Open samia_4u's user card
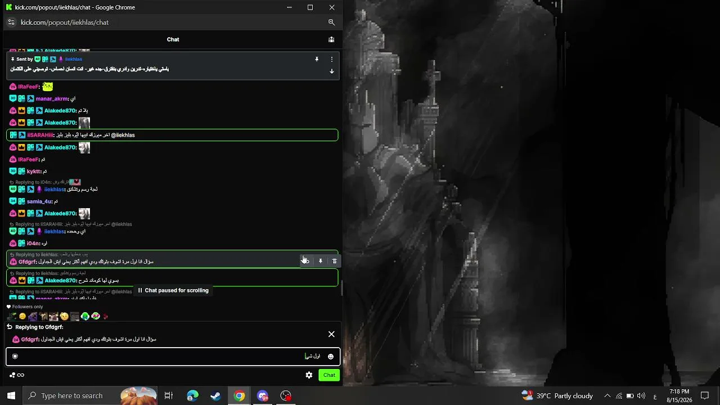This screenshot has height=405, width=720. pos(39,201)
